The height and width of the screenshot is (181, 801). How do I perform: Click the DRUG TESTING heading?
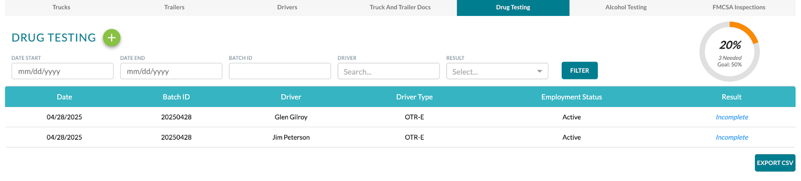click(x=54, y=38)
